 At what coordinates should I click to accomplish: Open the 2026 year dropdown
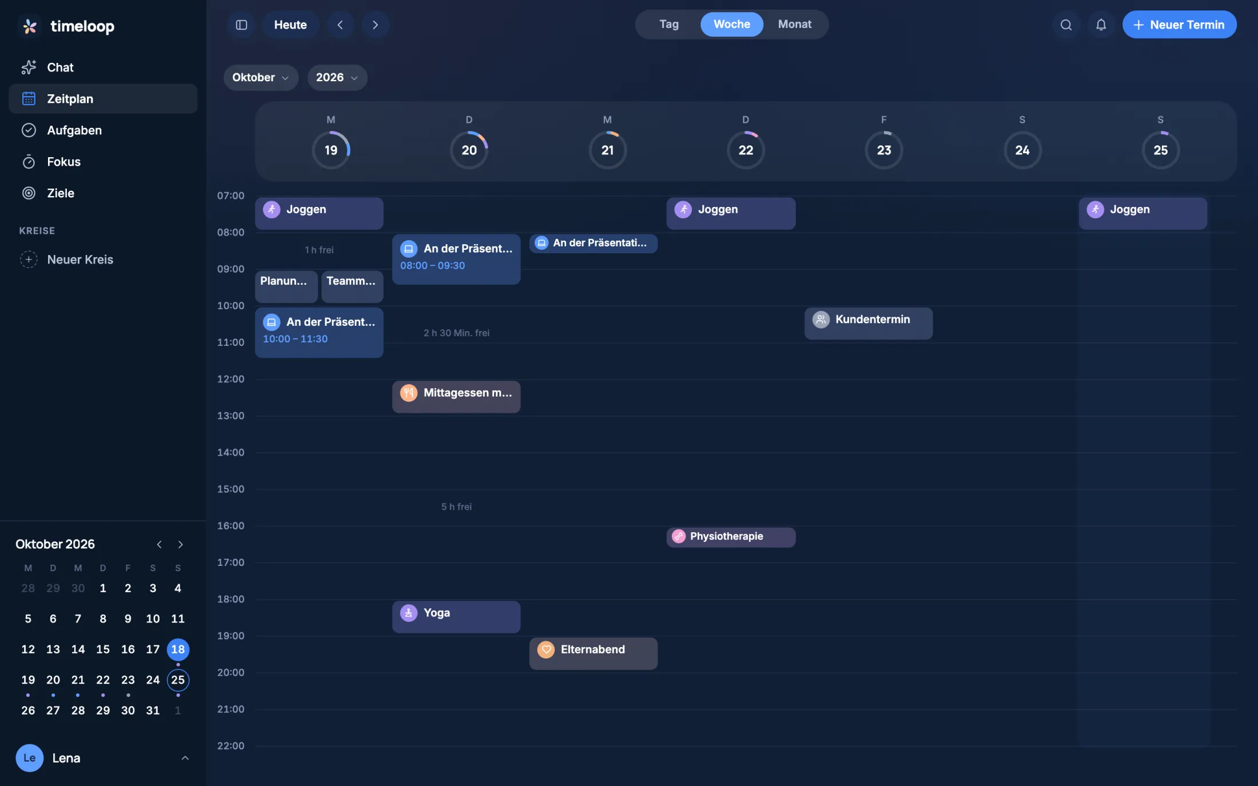(337, 77)
